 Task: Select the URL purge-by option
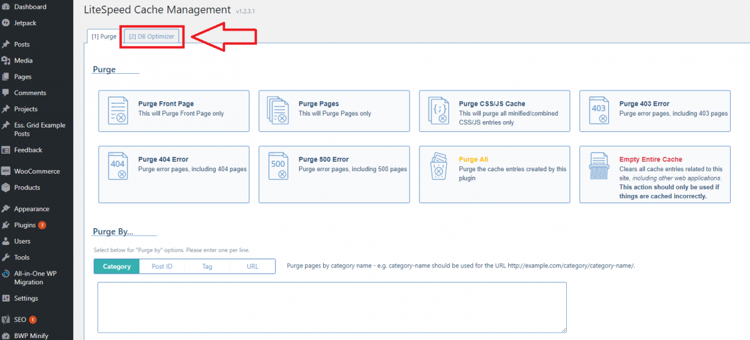coord(252,266)
